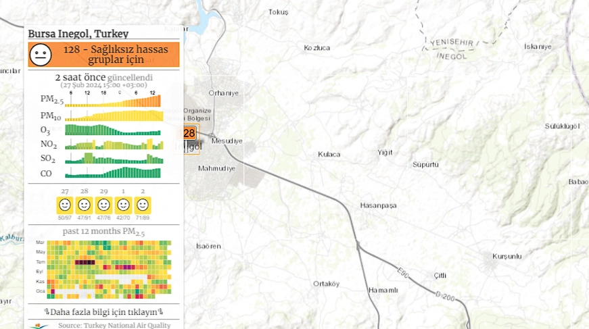The height and width of the screenshot is (329, 589).
Task: Select the O3 hourly chart row
Action: pyautogui.click(x=114, y=130)
